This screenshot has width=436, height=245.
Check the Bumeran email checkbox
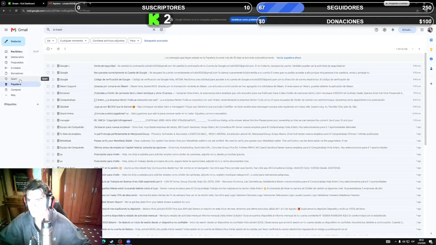[48, 93]
